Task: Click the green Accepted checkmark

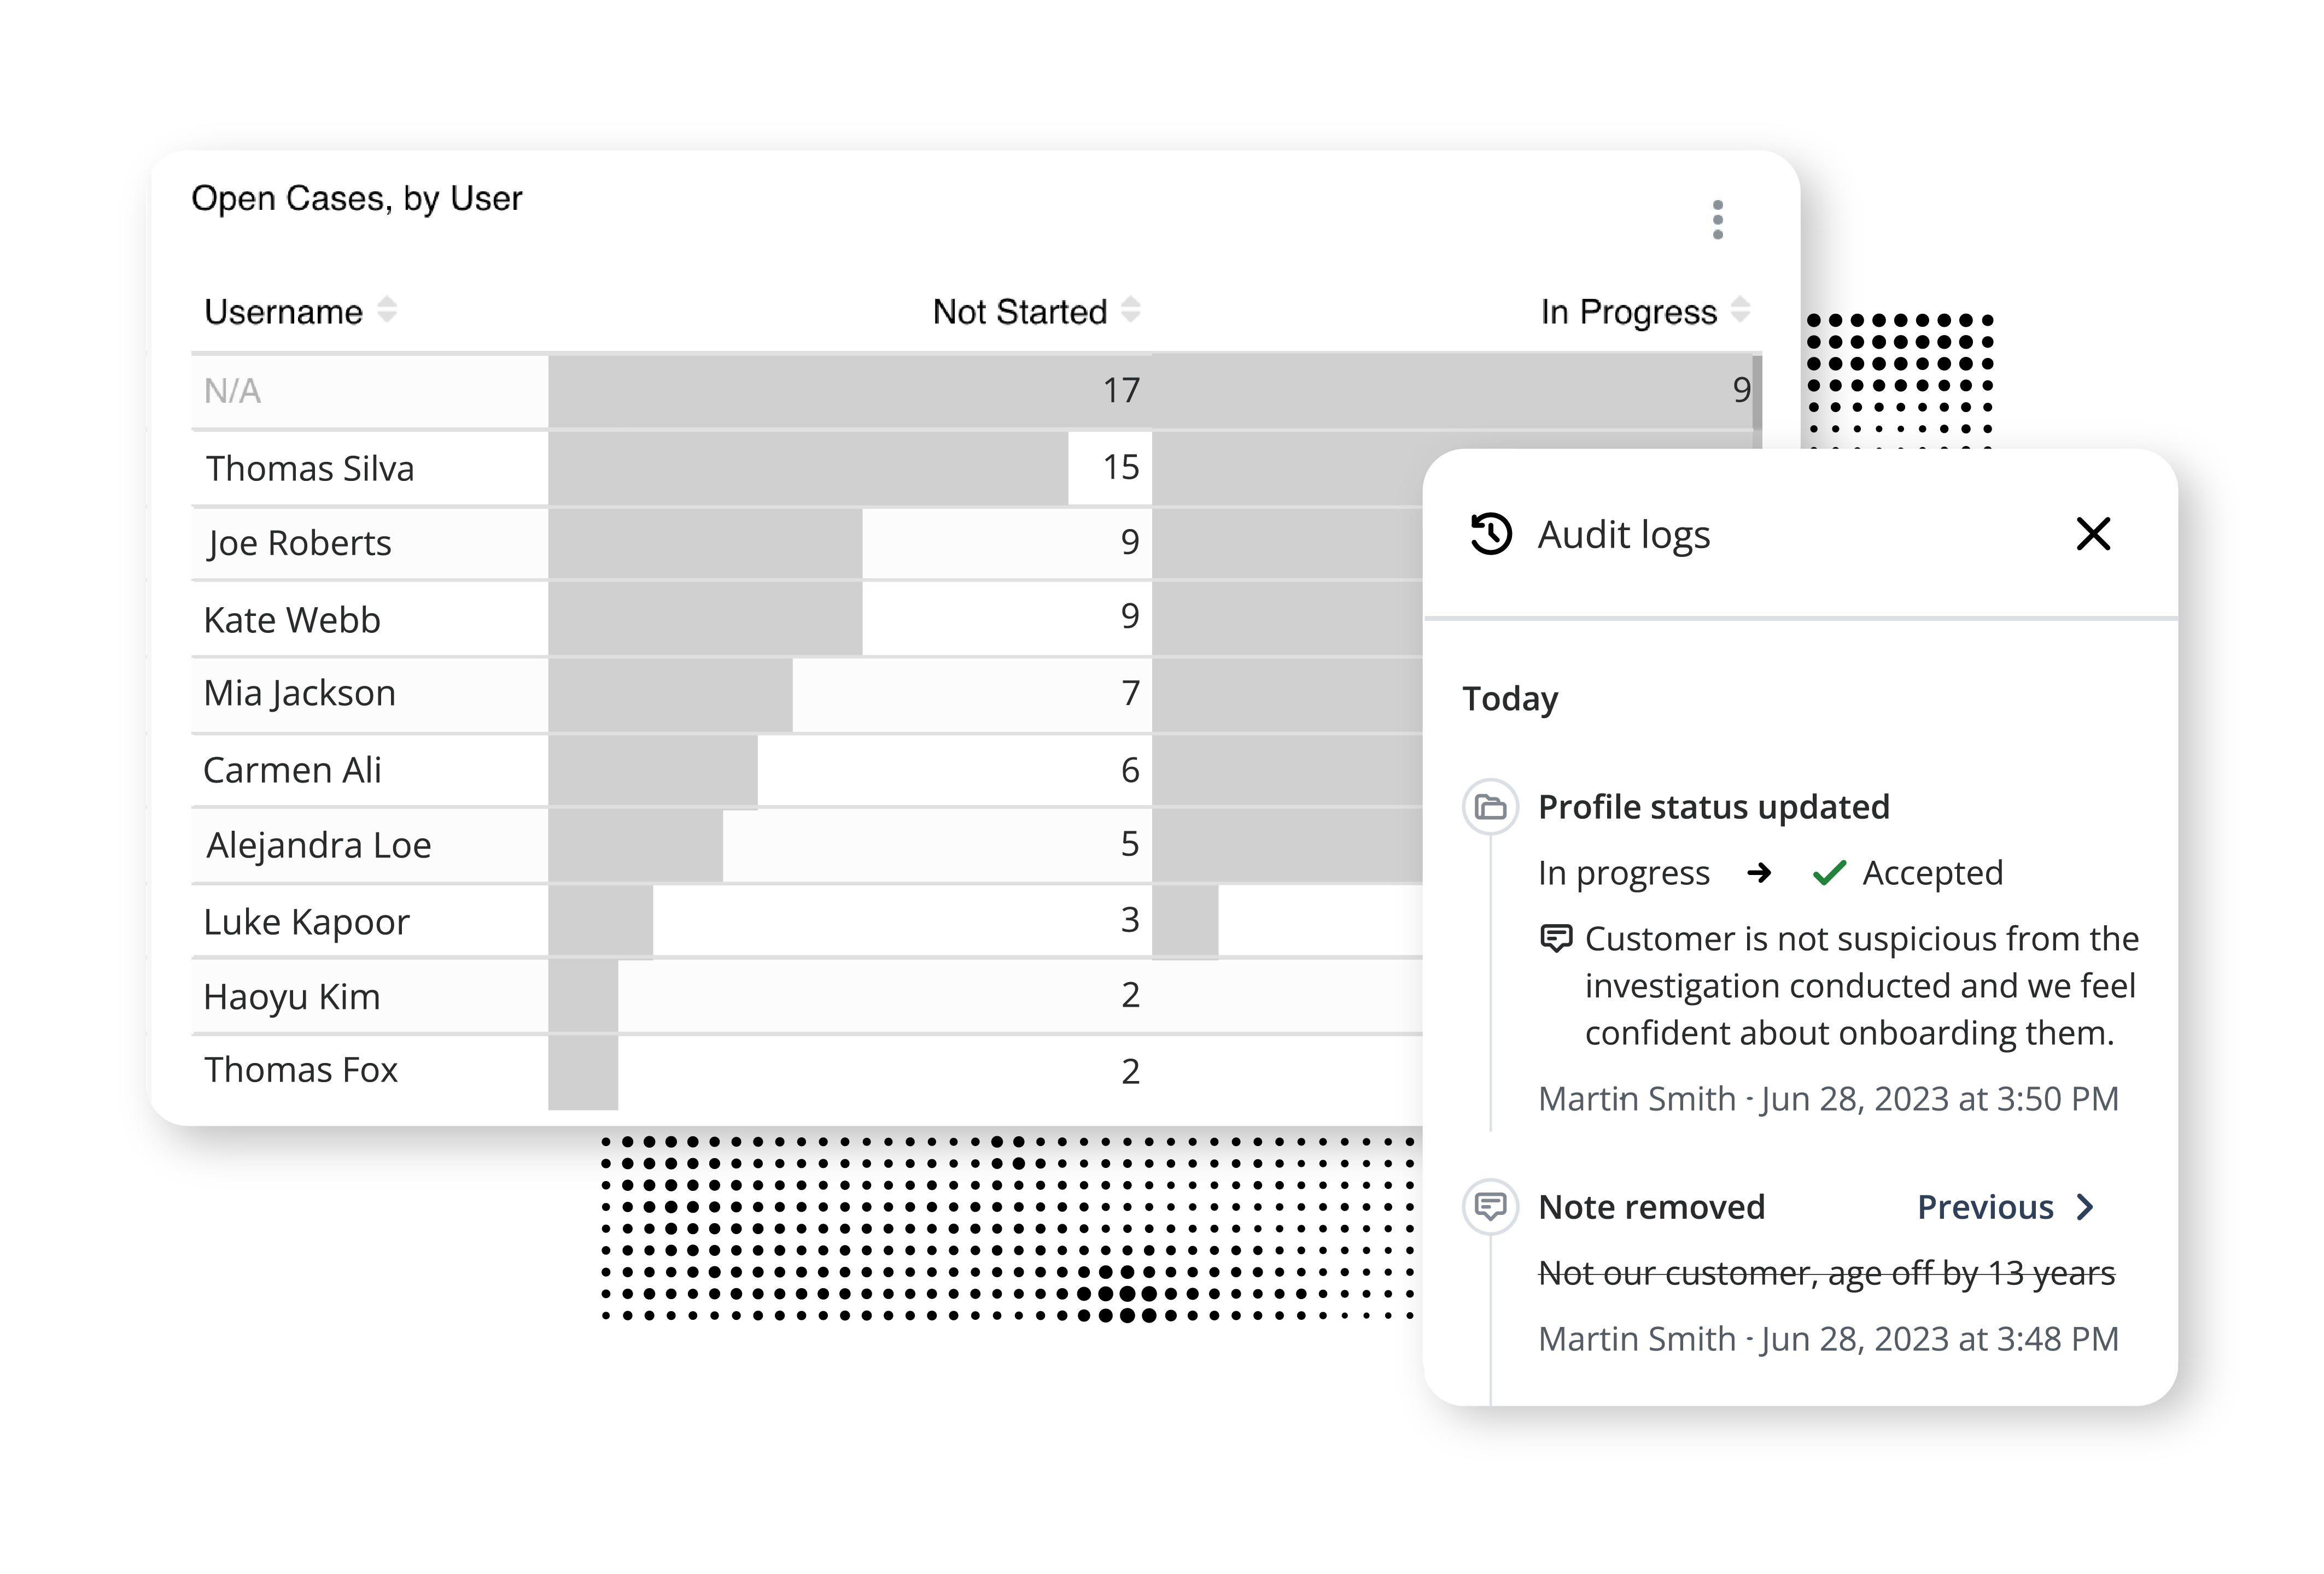Action: pyautogui.click(x=1829, y=872)
